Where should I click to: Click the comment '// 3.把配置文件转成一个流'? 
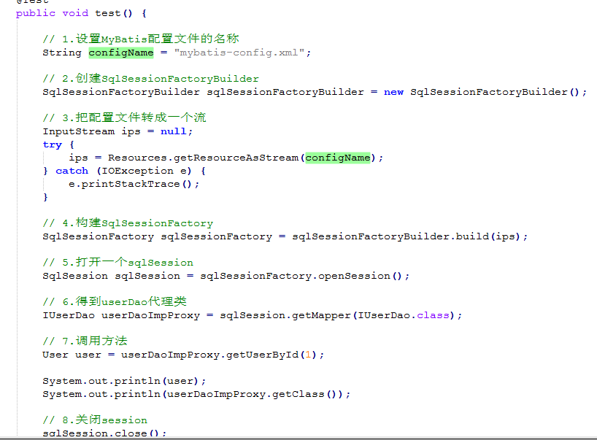click(124, 117)
